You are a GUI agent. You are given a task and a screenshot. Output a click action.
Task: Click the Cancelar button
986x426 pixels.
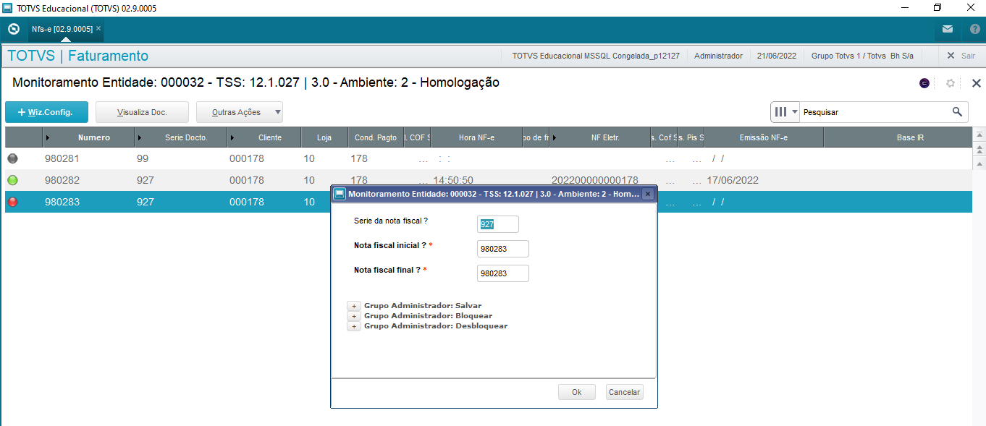tap(624, 392)
